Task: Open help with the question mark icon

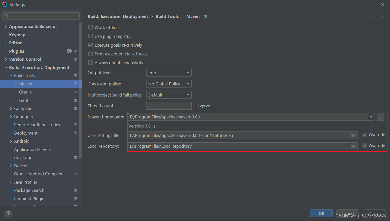Action: tap(8, 213)
